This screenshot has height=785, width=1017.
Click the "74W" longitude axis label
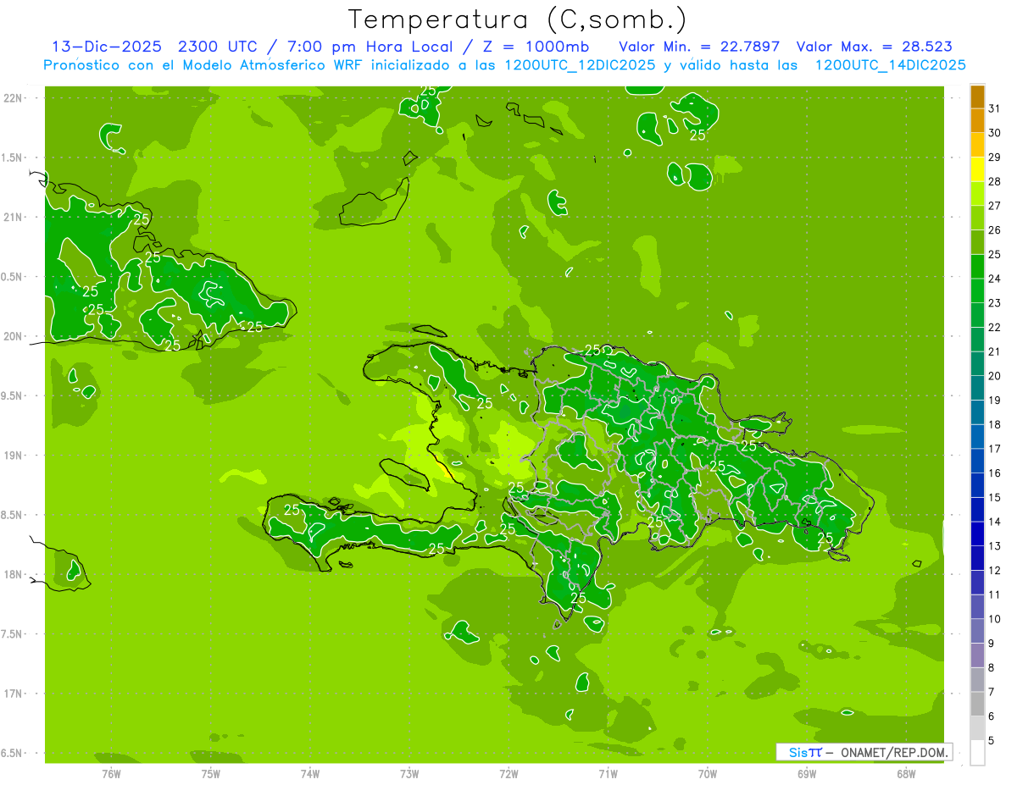pos(310,773)
